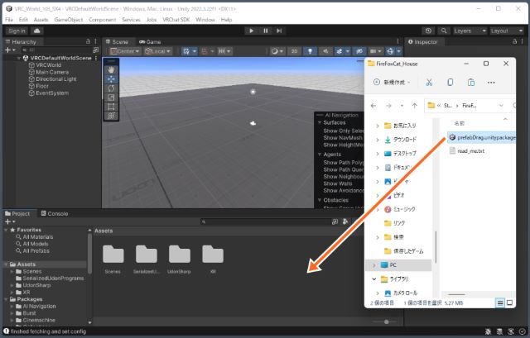Viewport: 530px width, 338px height.
Task: Switch to the Game tab
Action: 150,42
